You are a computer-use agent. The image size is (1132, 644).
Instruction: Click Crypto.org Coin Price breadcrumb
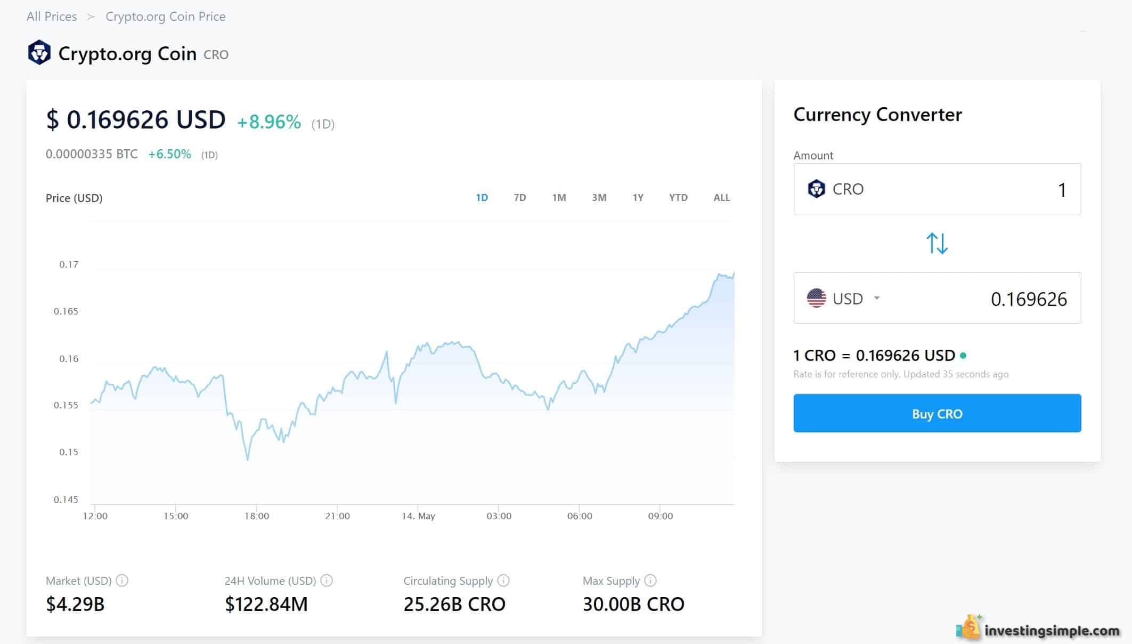[x=166, y=17]
